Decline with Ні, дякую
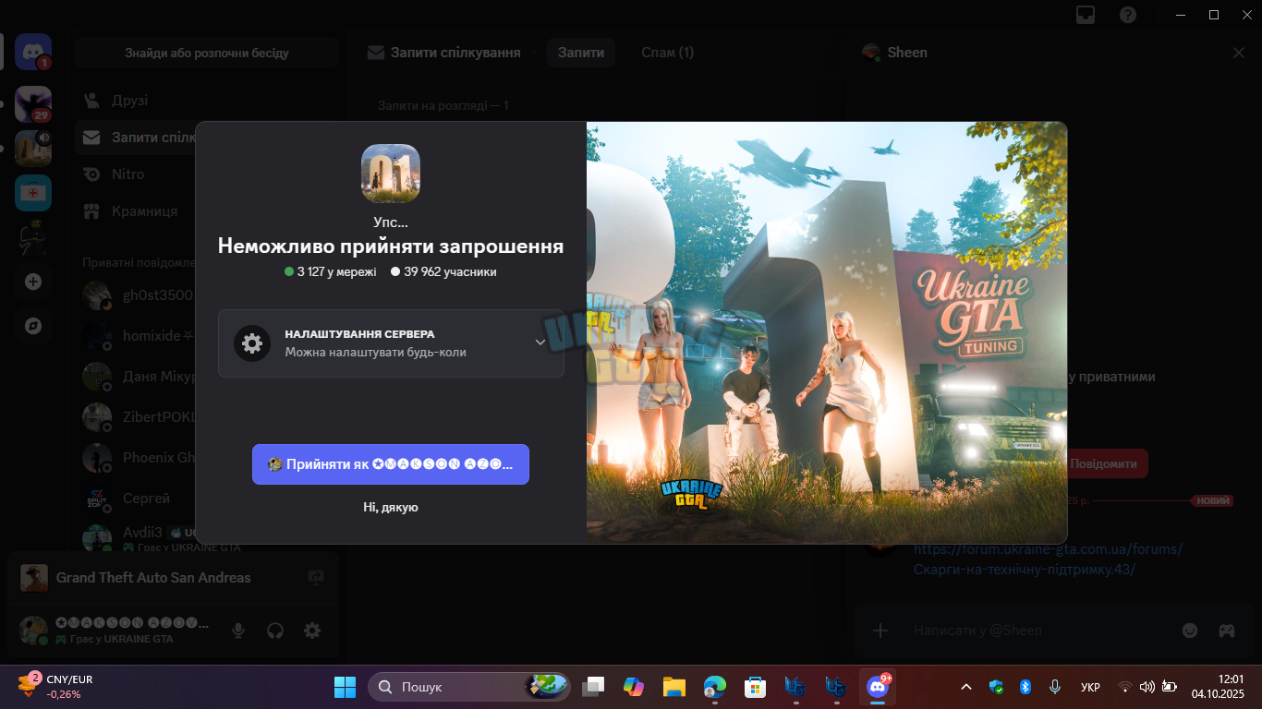Viewport: 1262px width, 709px height. 391,507
